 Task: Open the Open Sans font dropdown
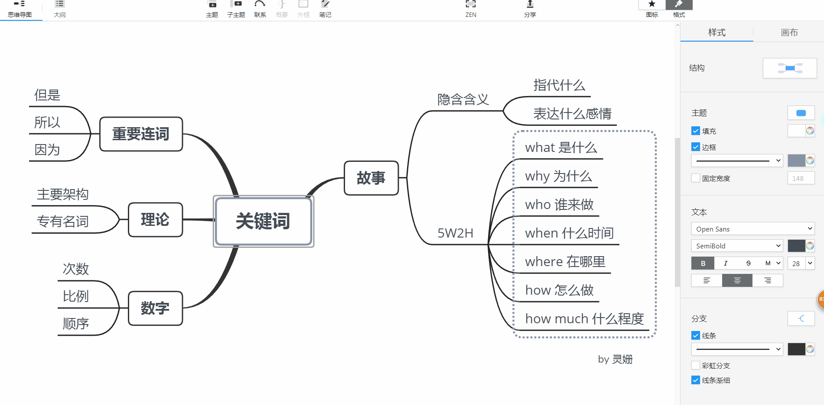753,229
